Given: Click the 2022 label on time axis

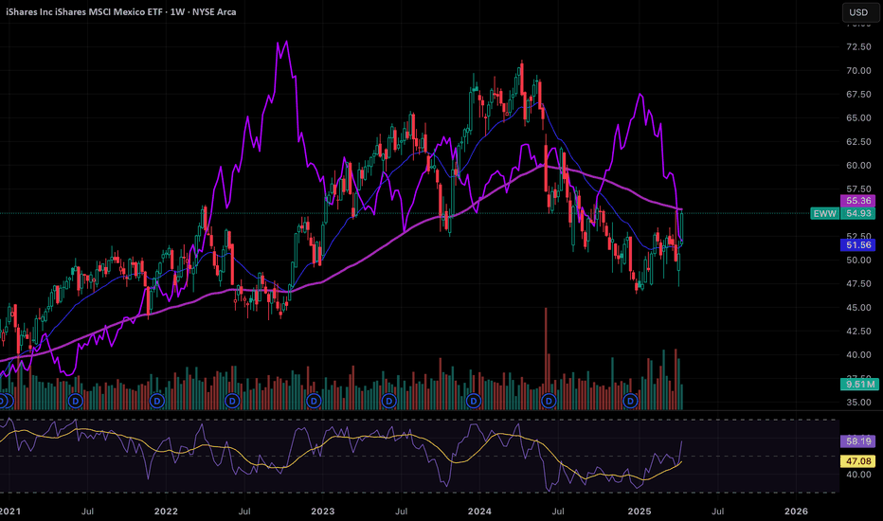Looking at the screenshot, I should 166,512.
